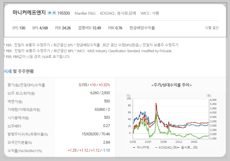Click the green KOSDAQ (좌) legend entry
230x161 pixels.
(x=166, y=147)
